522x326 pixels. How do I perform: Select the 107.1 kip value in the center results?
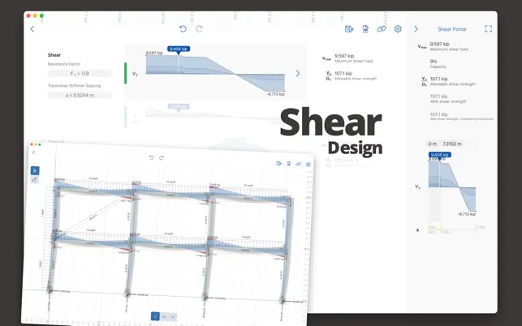click(343, 73)
